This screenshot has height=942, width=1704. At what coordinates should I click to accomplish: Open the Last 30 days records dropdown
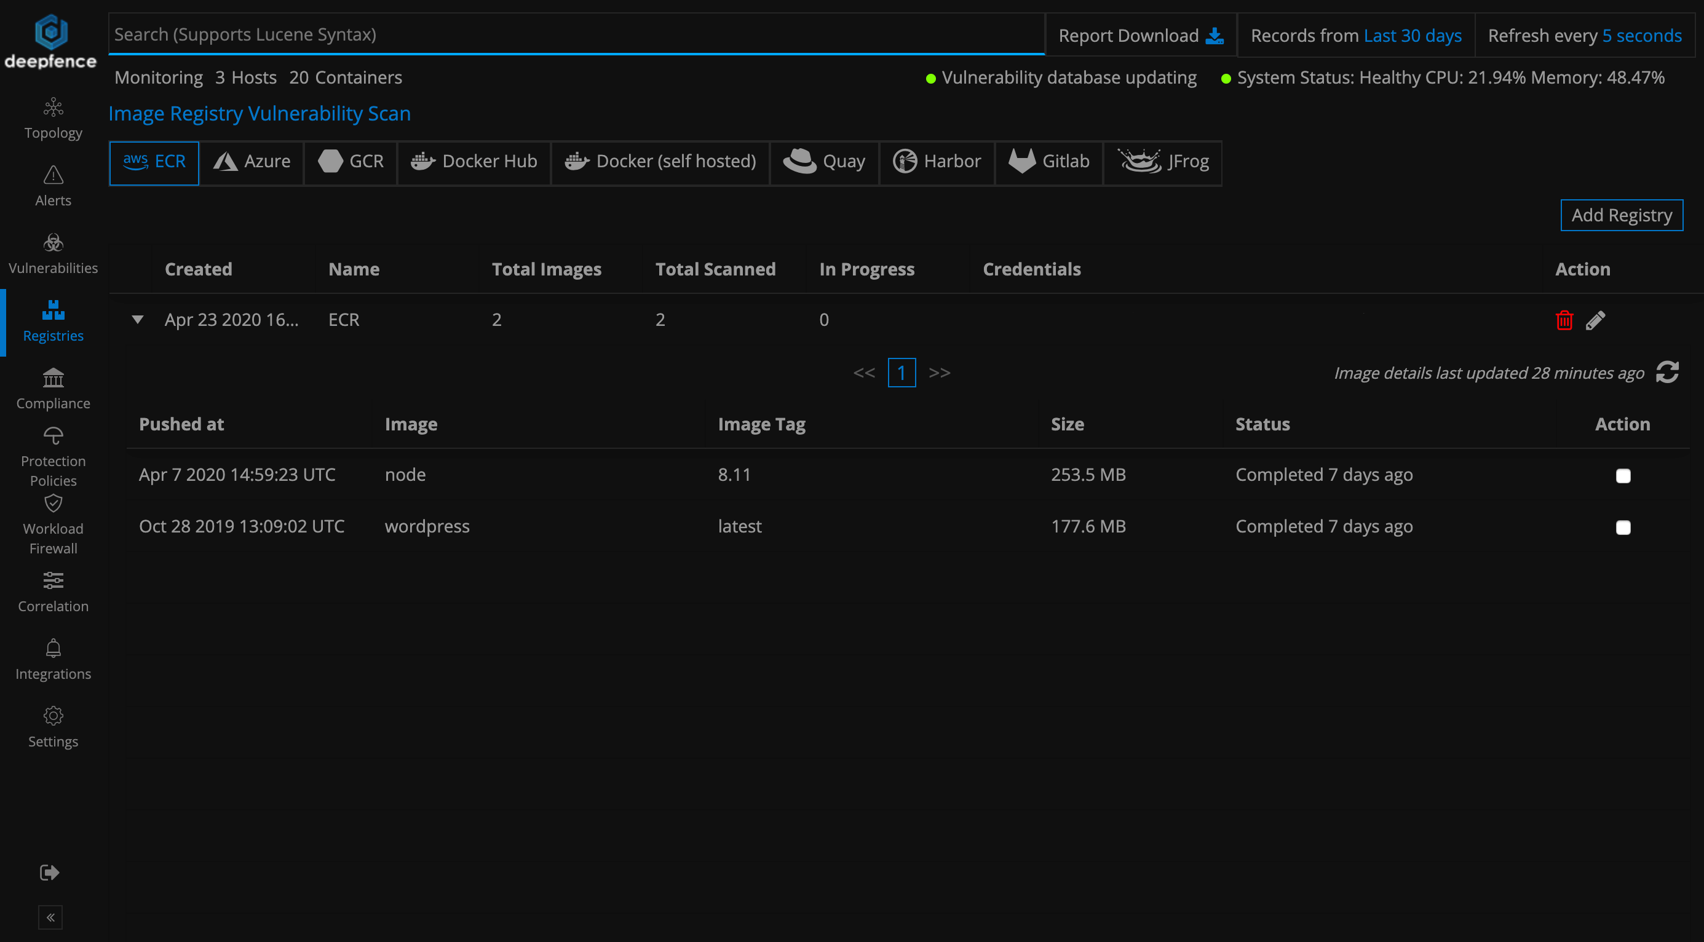point(1413,36)
